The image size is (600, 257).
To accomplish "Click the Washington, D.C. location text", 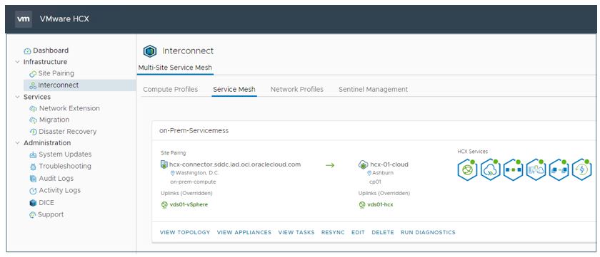I will [197, 173].
